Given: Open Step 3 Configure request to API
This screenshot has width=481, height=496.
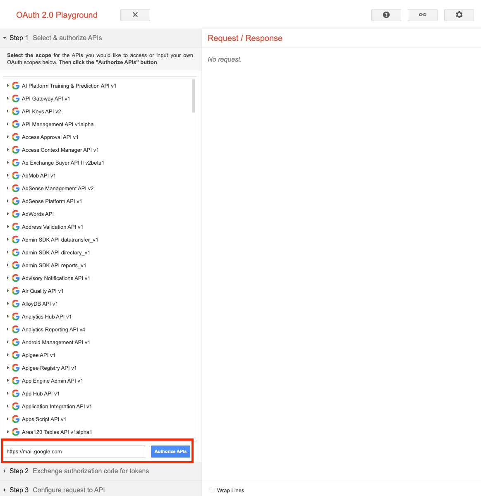Looking at the screenshot, I should [x=101, y=489].
